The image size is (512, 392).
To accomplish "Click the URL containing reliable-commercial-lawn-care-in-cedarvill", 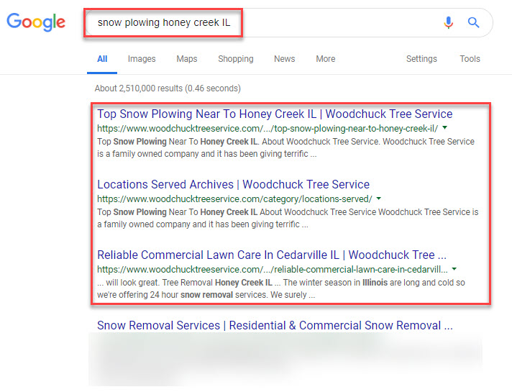I will coord(273,270).
